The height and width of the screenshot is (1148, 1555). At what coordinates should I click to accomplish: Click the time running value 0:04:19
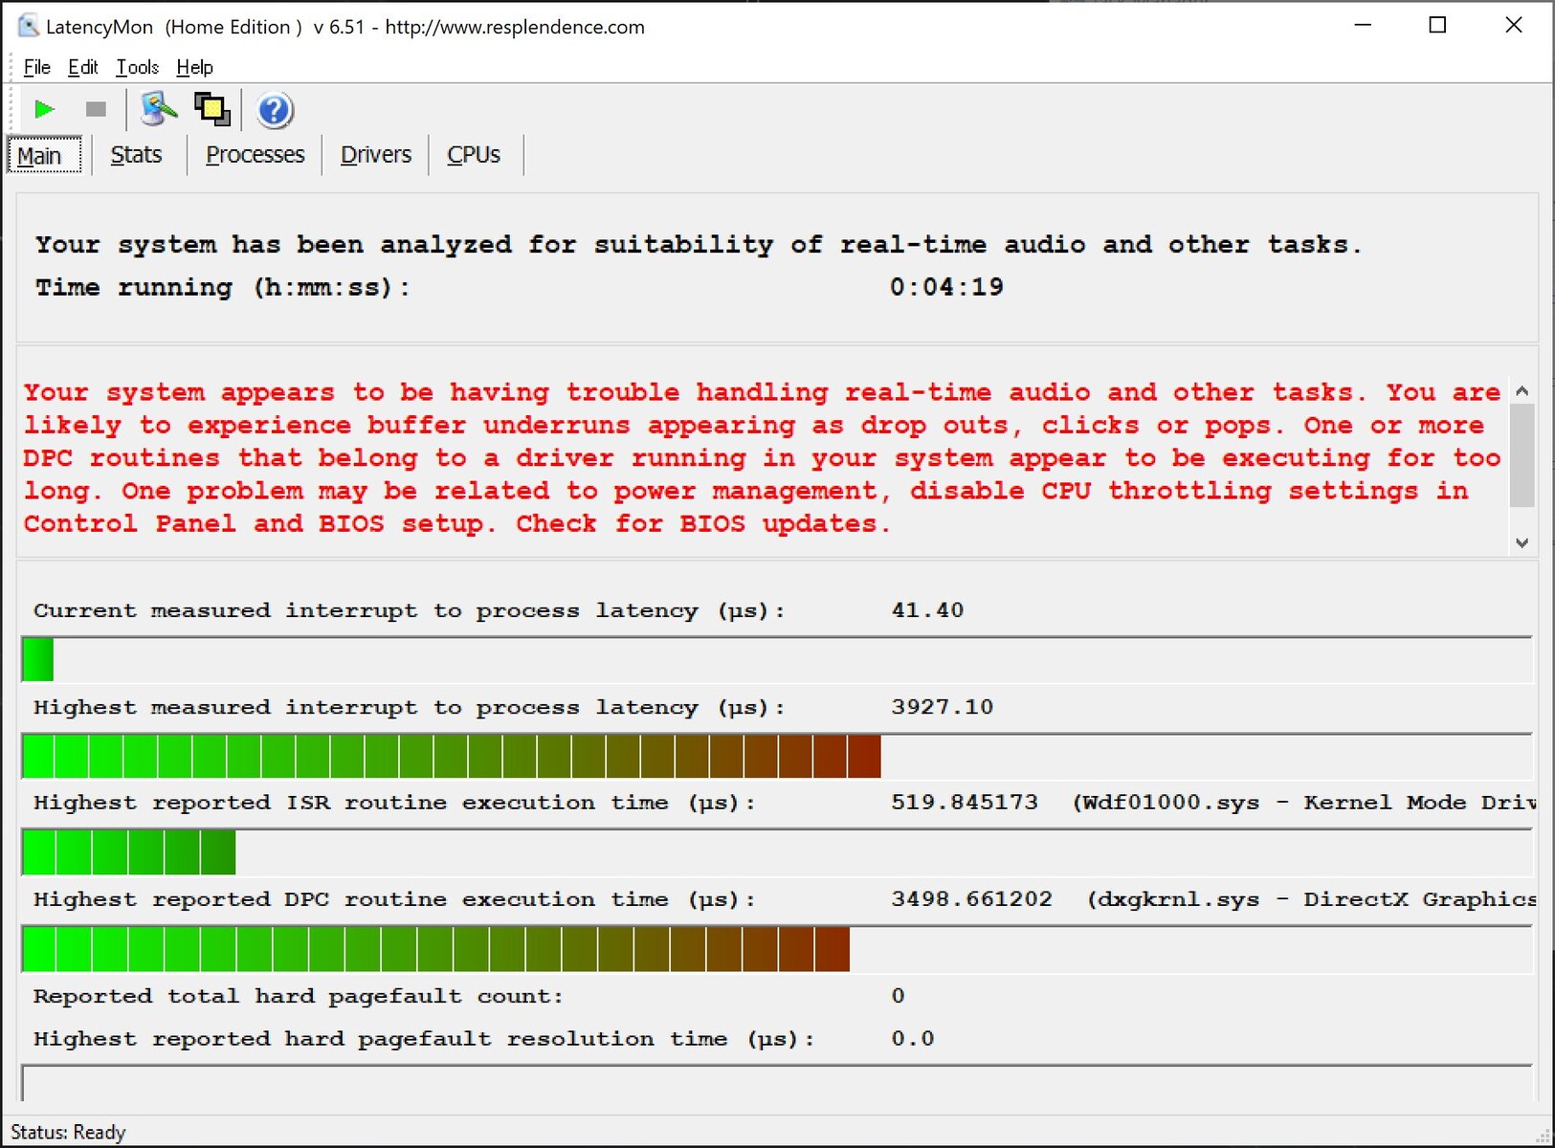click(946, 287)
